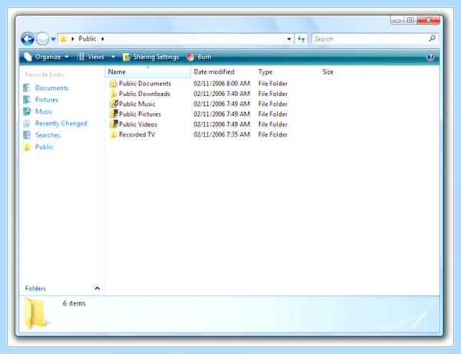Select the Public Music folder icon
This screenshot has height=354, width=461.
coord(114,104)
